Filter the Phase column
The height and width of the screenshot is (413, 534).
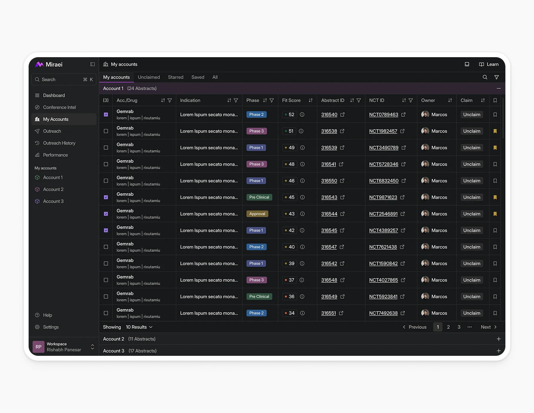[x=272, y=100]
